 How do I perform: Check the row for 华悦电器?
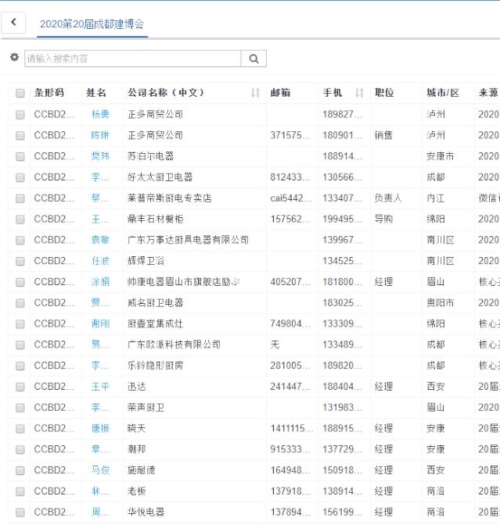(20, 512)
